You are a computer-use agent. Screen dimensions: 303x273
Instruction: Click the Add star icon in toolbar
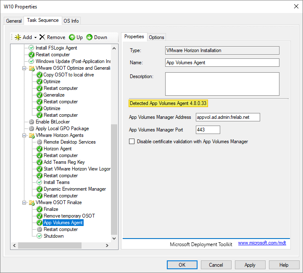coord(18,37)
